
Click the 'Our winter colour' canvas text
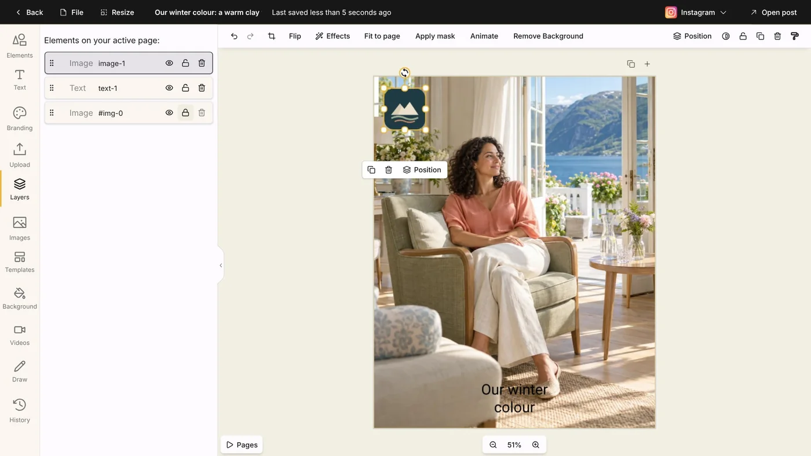[514, 398]
